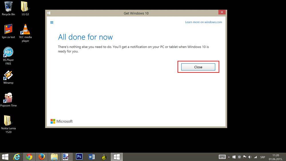Image resolution: width=286 pixels, height=161 pixels.
Task: Select the Igre za test desktop icon
Action: 8,31
